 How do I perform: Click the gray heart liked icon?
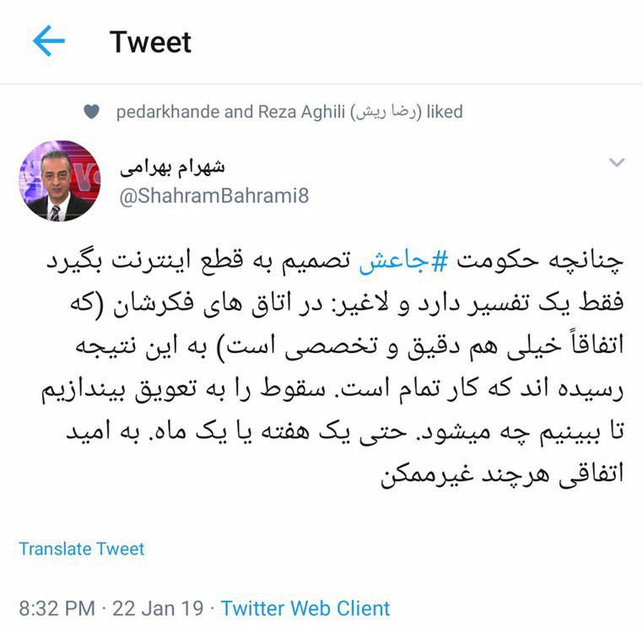point(91,111)
